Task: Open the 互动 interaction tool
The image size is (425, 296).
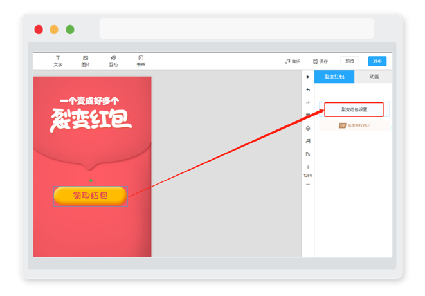Action: tap(113, 61)
